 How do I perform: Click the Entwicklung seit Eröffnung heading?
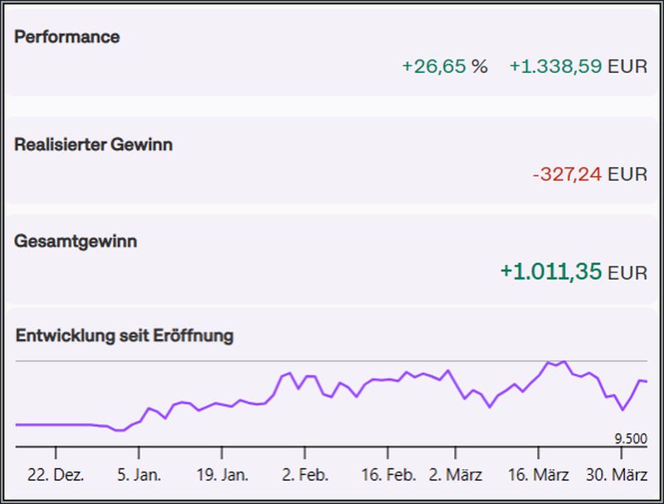(124, 336)
